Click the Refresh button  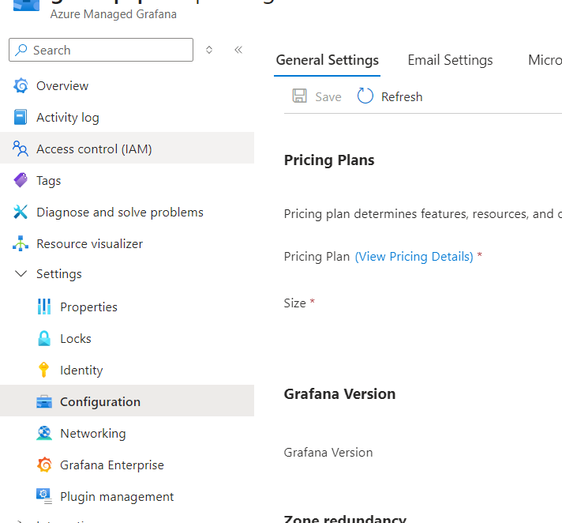pos(390,96)
